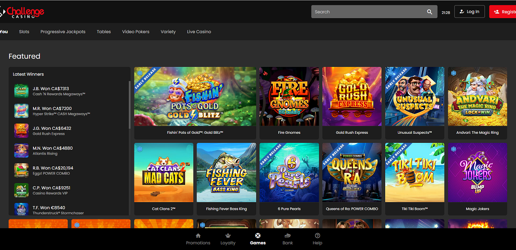Viewport: 516px width, 250px height.
Task: Click 'C.P. Won CA$9251' winner text
Action: (x=52, y=188)
